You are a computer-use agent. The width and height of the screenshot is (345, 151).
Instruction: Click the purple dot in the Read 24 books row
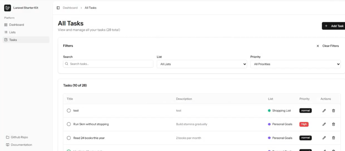point(269,138)
